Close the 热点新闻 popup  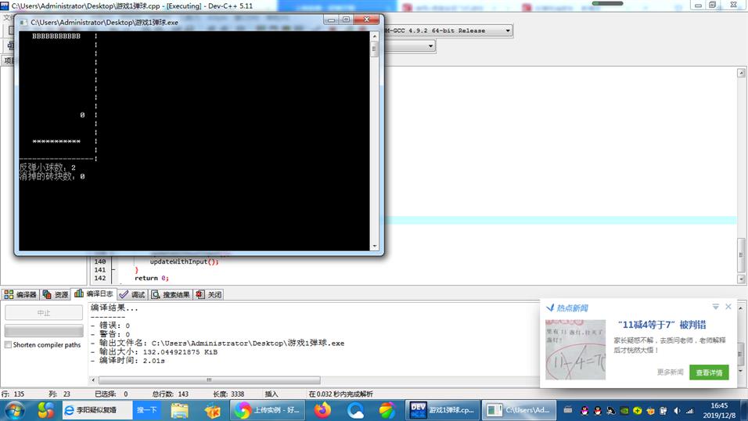point(728,307)
